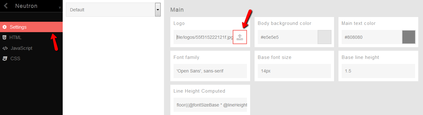The width and height of the screenshot is (423, 115).
Task: Click the HTML5 shield icon
Action: (4, 37)
